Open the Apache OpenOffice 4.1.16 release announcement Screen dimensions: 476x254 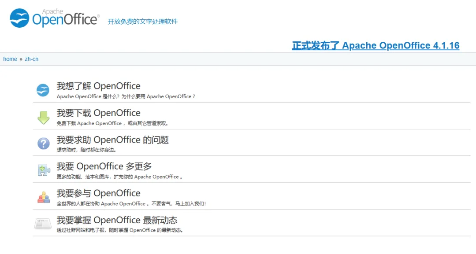(x=376, y=45)
